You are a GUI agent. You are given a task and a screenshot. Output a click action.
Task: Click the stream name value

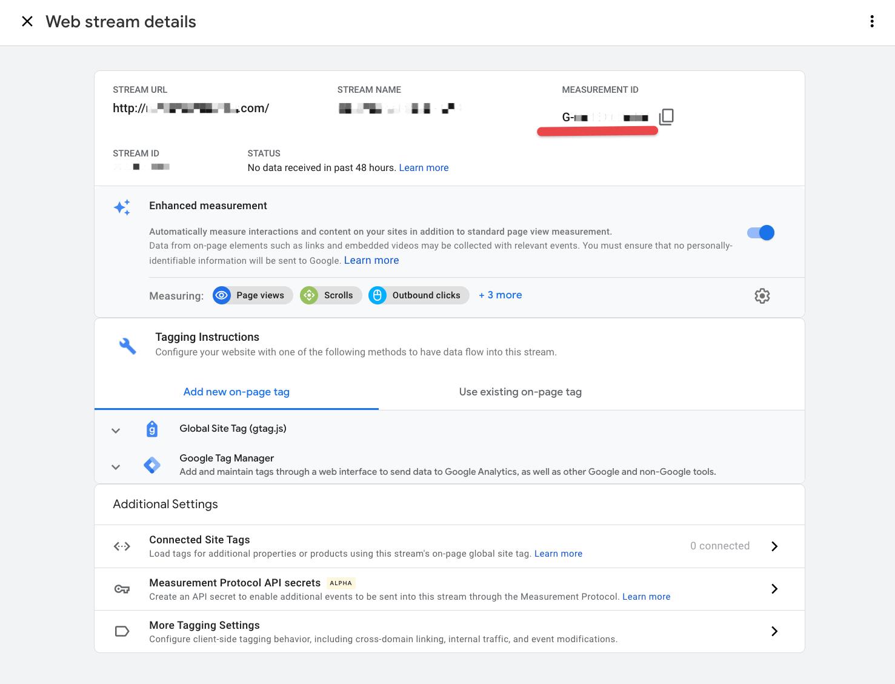click(x=399, y=109)
